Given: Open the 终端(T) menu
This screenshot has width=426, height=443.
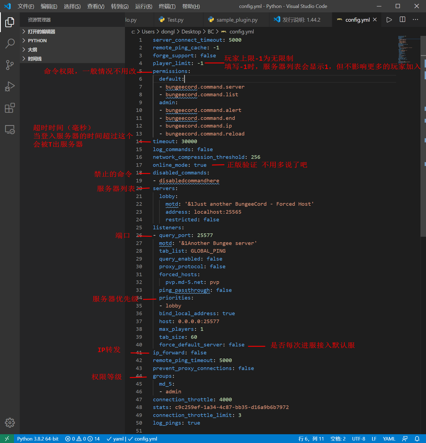Looking at the screenshot, I should click(167, 6).
